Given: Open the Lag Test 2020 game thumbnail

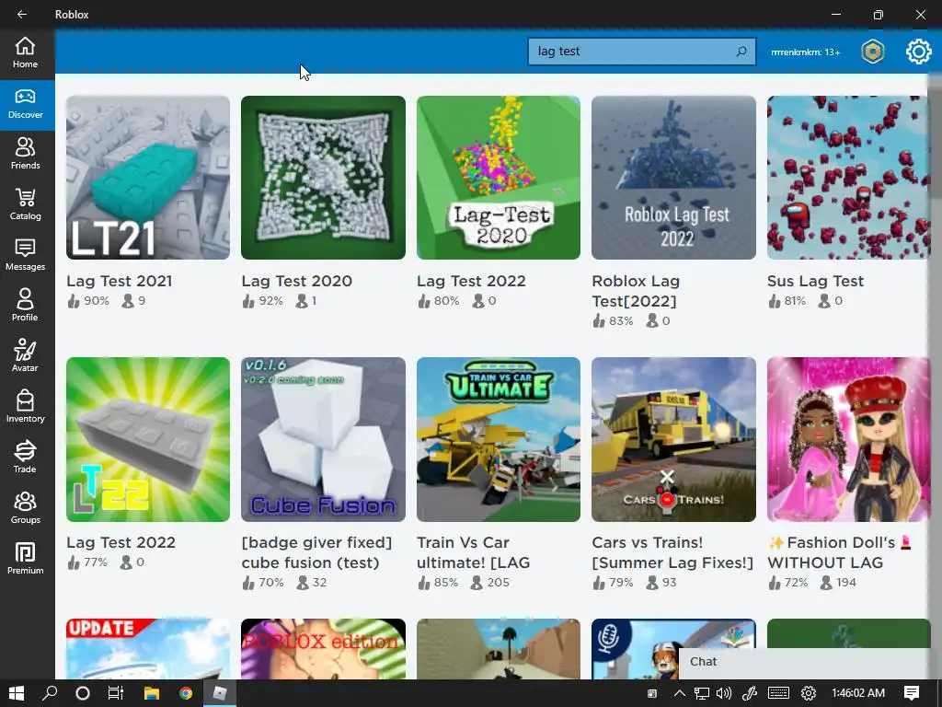Looking at the screenshot, I should (x=323, y=178).
